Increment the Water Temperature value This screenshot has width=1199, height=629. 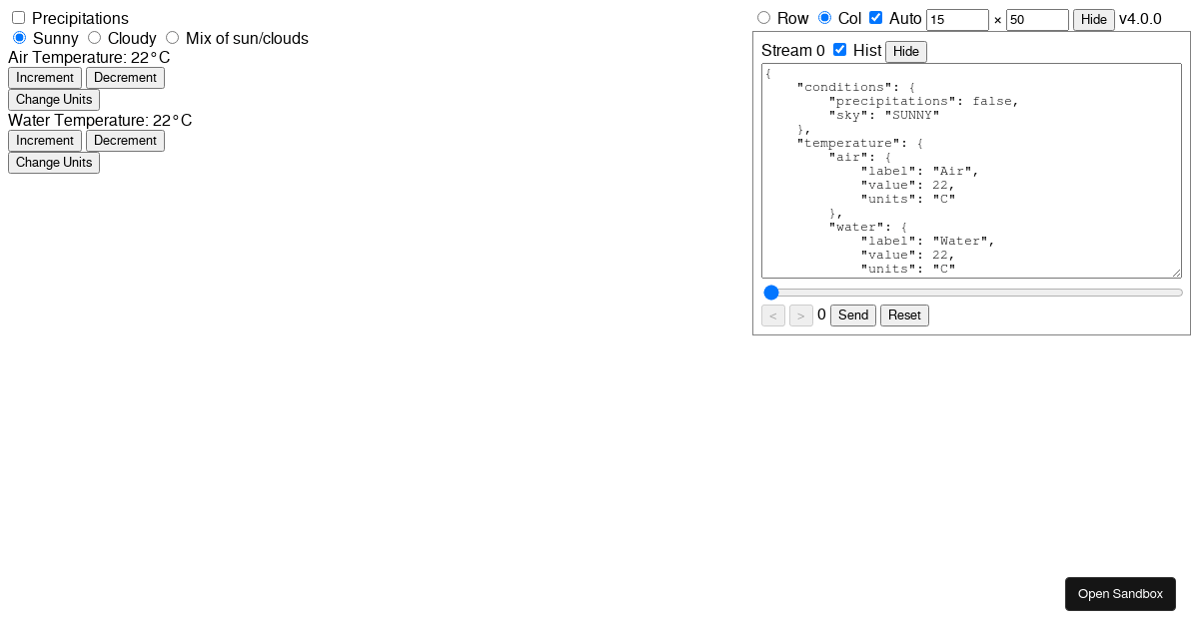[45, 140]
